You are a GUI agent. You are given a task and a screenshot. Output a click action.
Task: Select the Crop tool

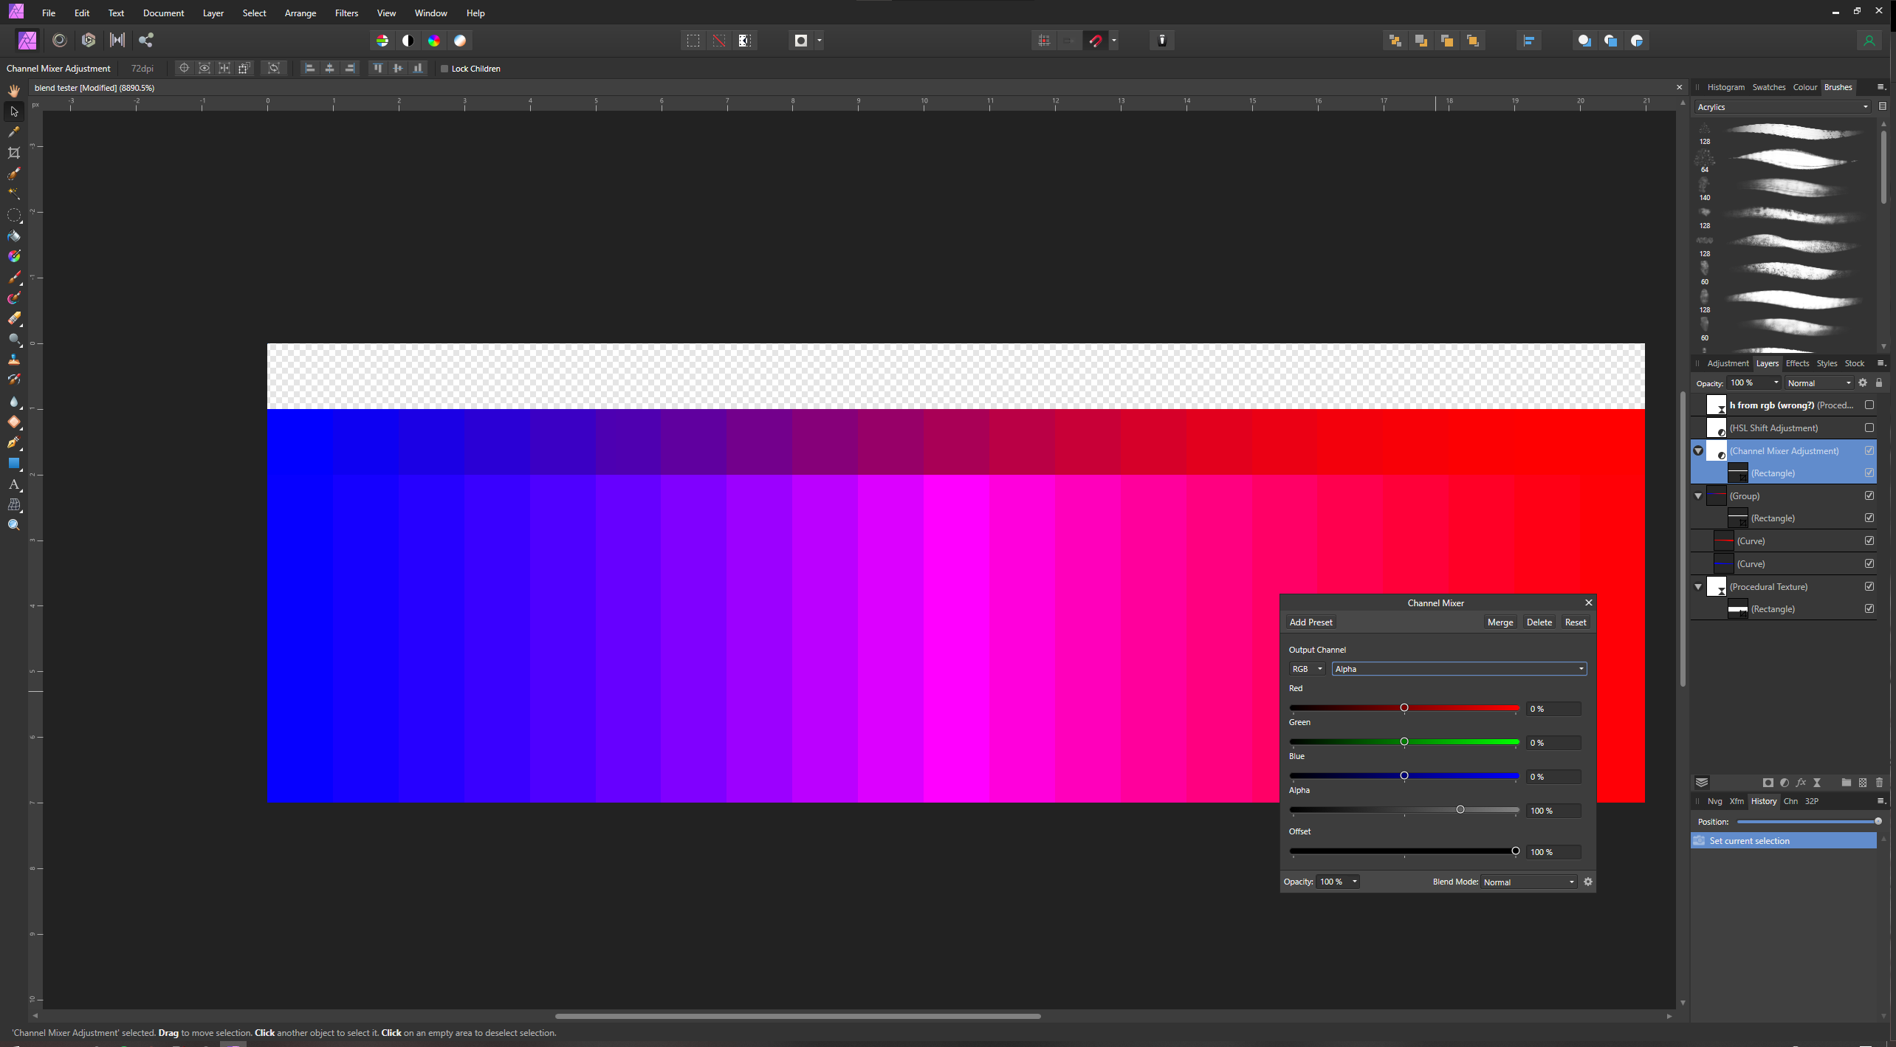(13, 152)
